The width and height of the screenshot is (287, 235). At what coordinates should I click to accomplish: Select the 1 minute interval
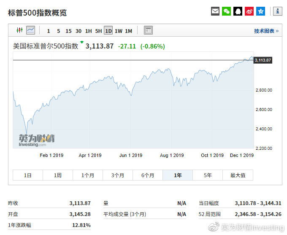click(x=49, y=31)
